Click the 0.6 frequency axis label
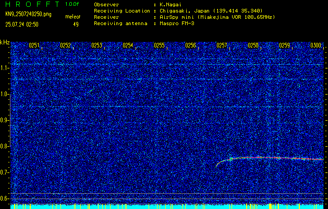Image resolution: width=328 pixels, height=209 pixels. point(5,199)
